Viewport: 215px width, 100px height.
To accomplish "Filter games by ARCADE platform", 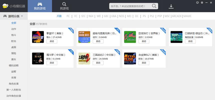I will [x=177, y=16].
